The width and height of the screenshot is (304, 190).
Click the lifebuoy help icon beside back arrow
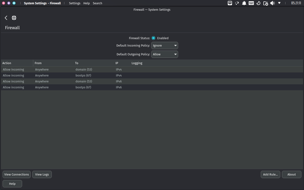tap(14, 18)
